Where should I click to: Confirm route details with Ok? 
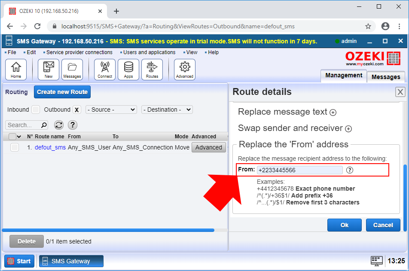coord(344,225)
